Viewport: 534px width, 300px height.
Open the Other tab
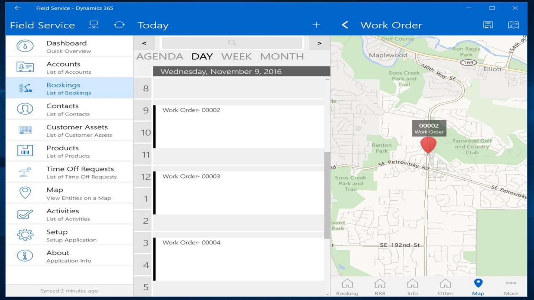(x=445, y=287)
